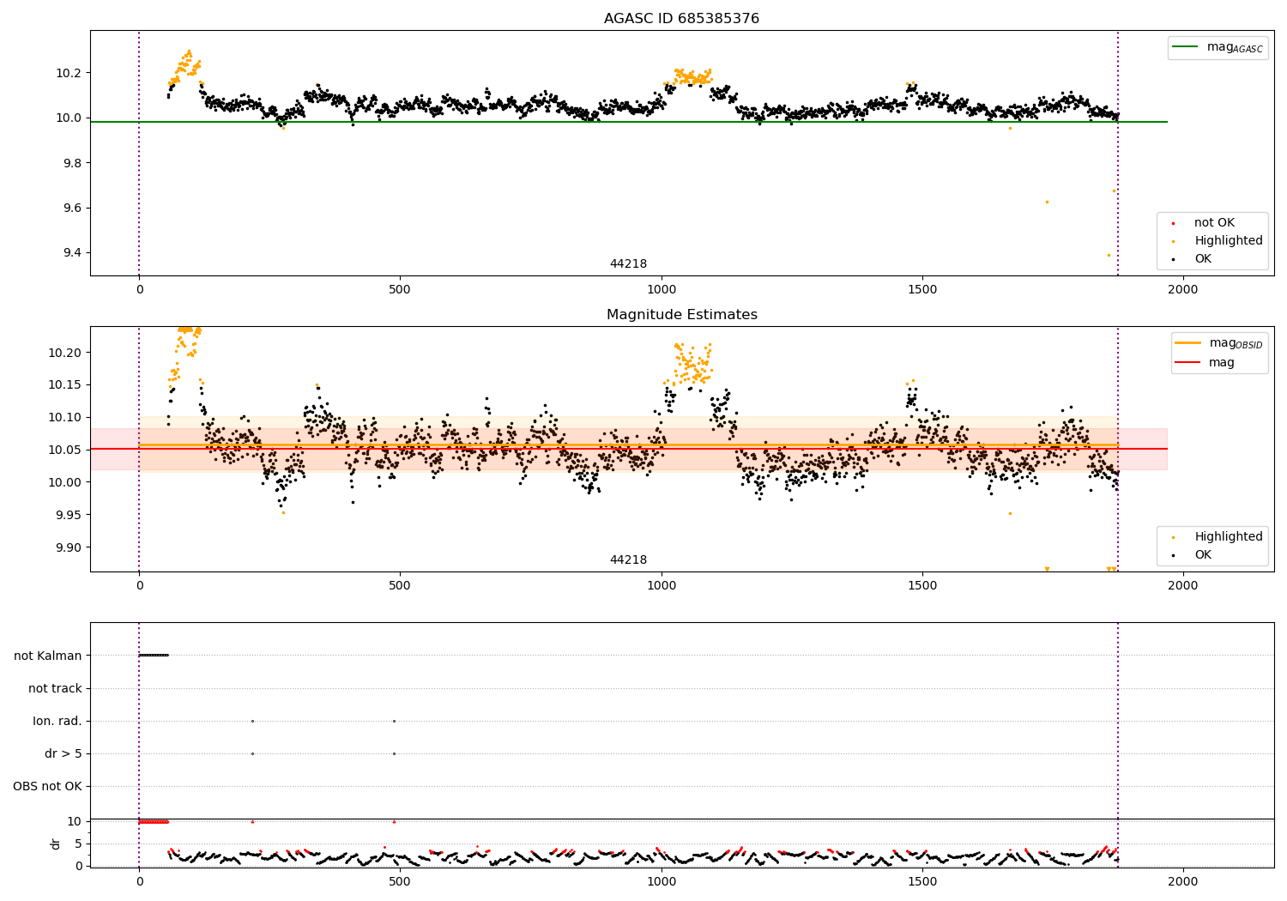Click the '2000' x-tick under the bottom plot

click(x=1183, y=881)
